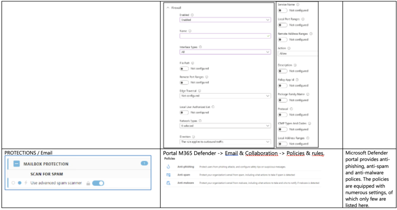Expand the Direction dropdown
Image resolution: width=397 pixels, height=210 pixels.
click(225, 142)
